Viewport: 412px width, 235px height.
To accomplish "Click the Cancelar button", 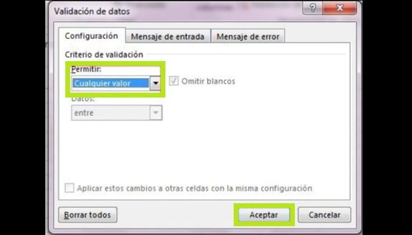I will [324, 215].
